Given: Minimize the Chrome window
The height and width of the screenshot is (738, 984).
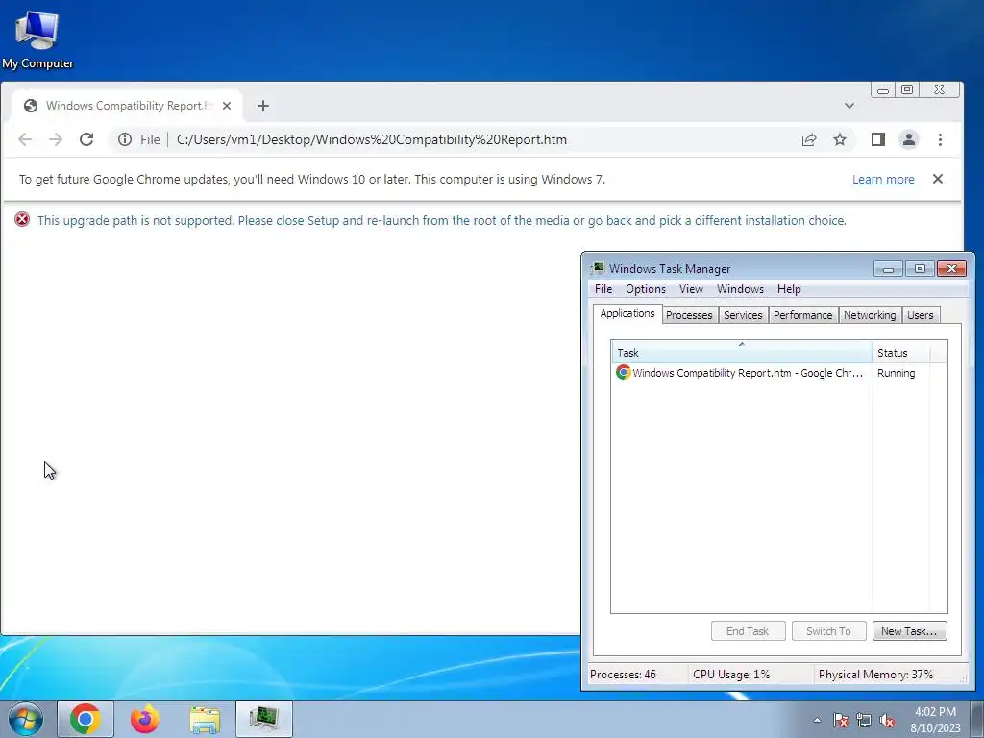Looking at the screenshot, I should pyautogui.click(x=883, y=89).
